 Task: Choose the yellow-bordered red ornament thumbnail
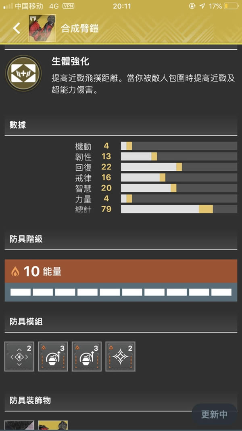tap(53, 425)
